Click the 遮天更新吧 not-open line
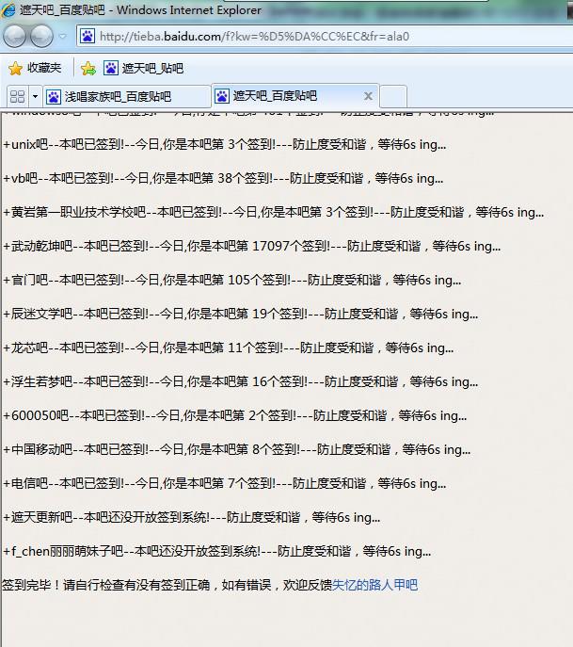The height and width of the screenshot is (647, 573). (191, 517)
